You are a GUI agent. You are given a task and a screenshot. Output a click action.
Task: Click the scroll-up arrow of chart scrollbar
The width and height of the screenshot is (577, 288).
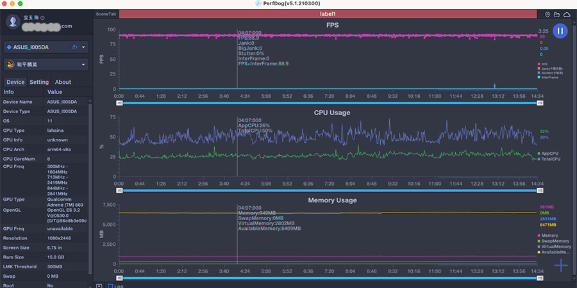tap(574, 22)
